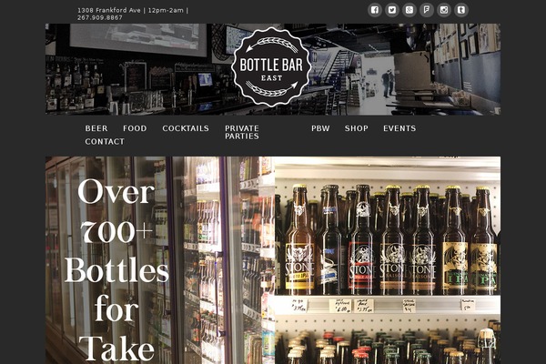Open the Tumblr icon

(461, 10)
